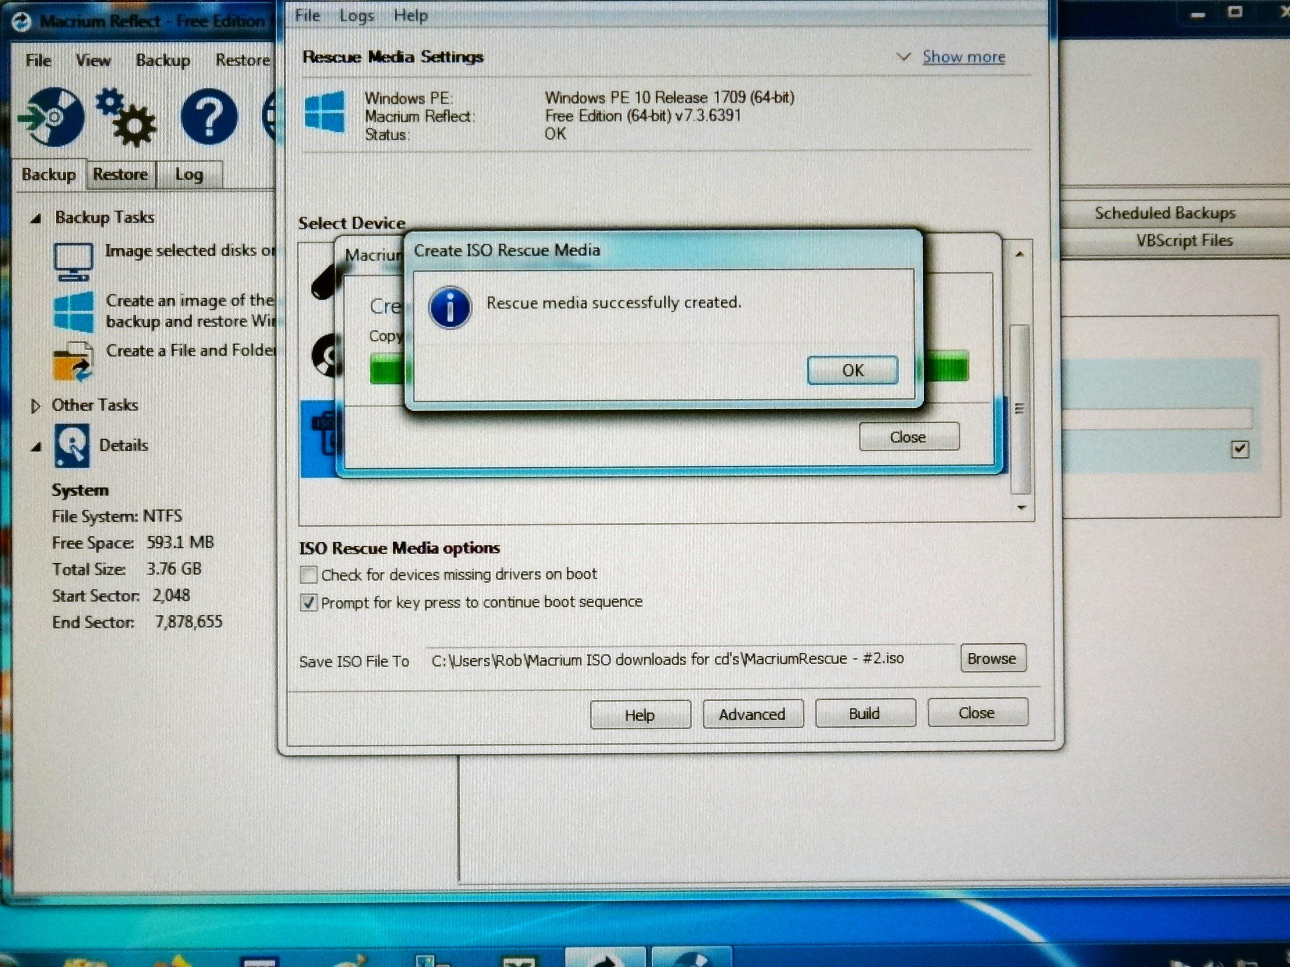This screenshot has height=967, width=1290.
Task: Click the Browse button for ISO path
Action: [992, 659]
